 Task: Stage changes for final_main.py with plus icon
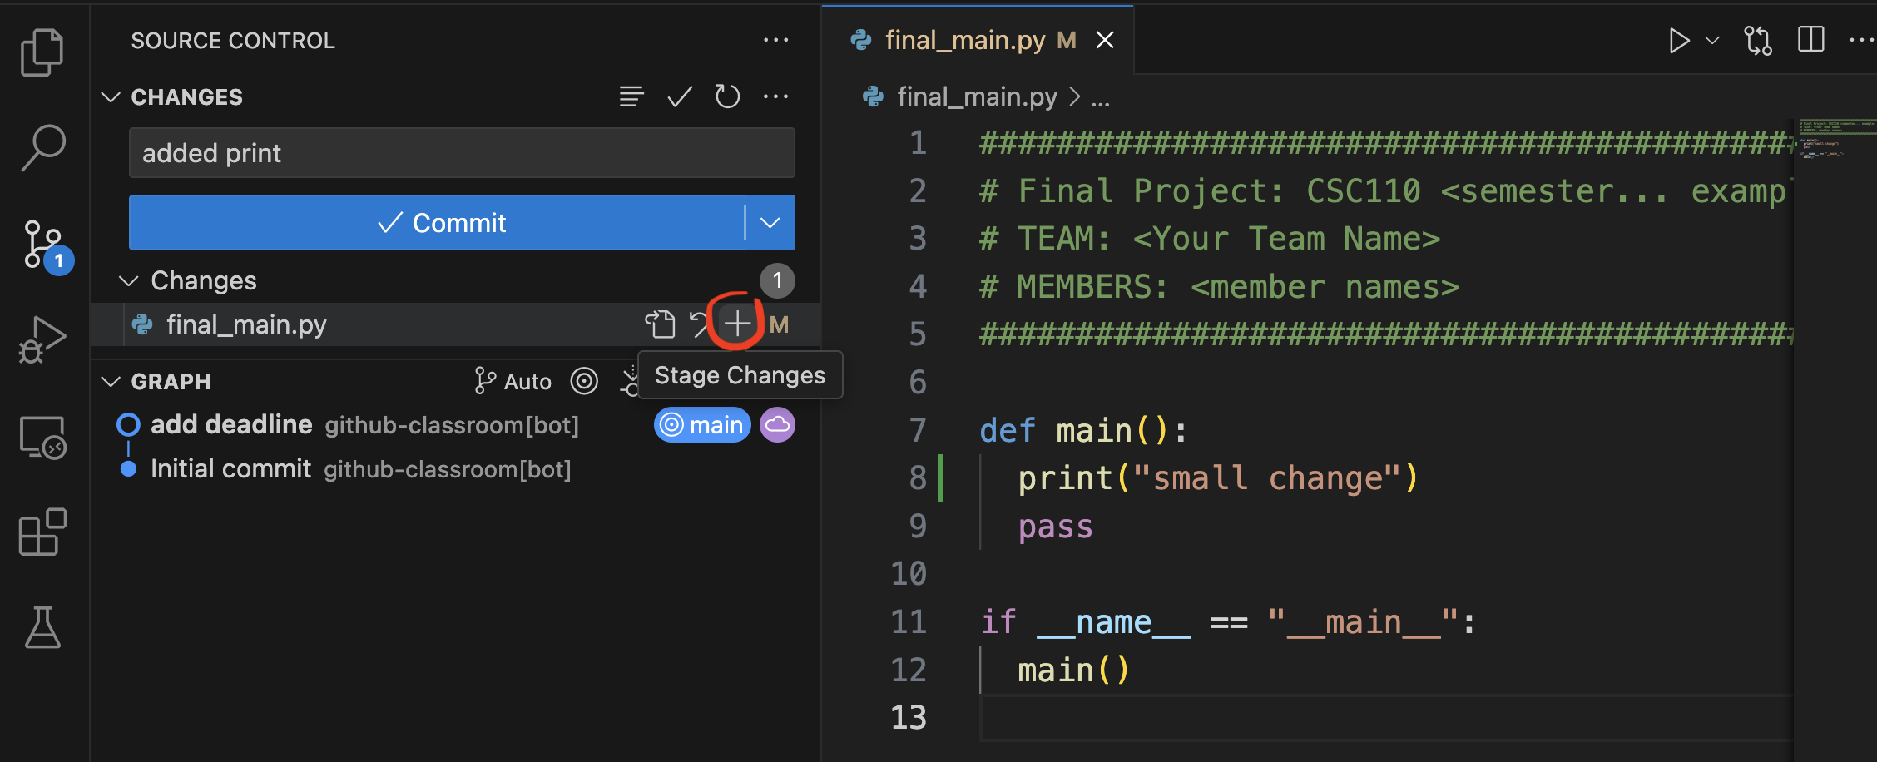coord(736,324)
